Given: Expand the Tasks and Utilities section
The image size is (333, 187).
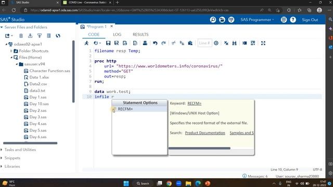Looking at the screenshot, I should [x=2, y=150].
